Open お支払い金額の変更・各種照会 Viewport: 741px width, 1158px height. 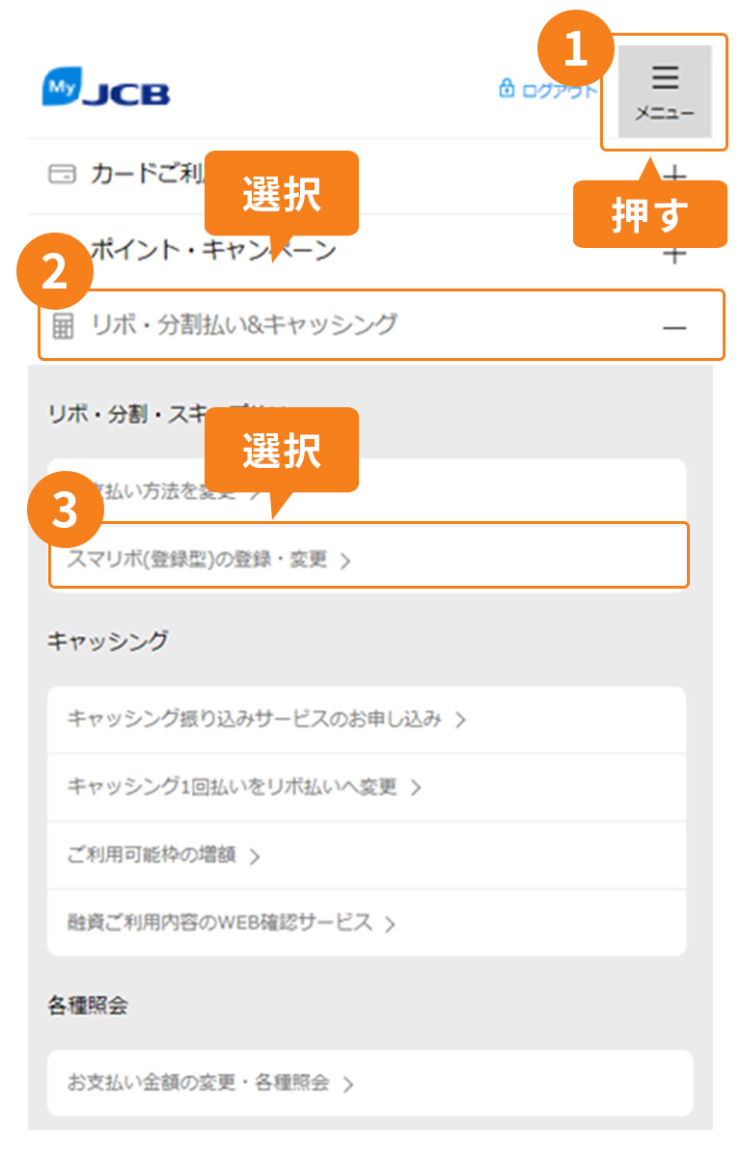[370, 1083]
